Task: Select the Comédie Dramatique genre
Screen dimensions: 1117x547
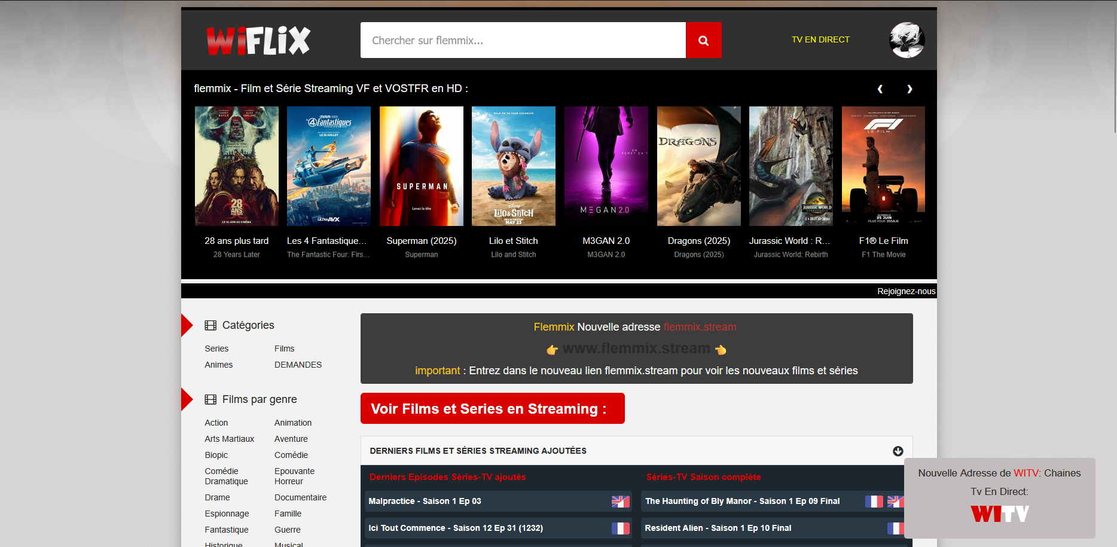Action: click(226, 476)
